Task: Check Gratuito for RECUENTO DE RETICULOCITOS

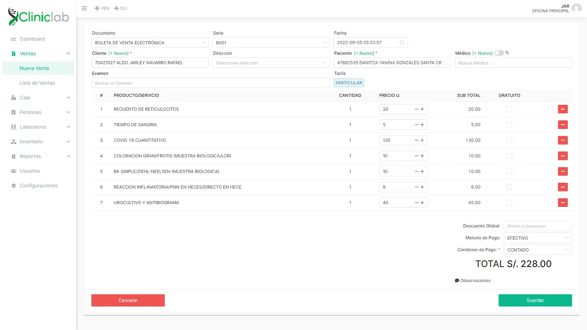Action: coord(509,109)
